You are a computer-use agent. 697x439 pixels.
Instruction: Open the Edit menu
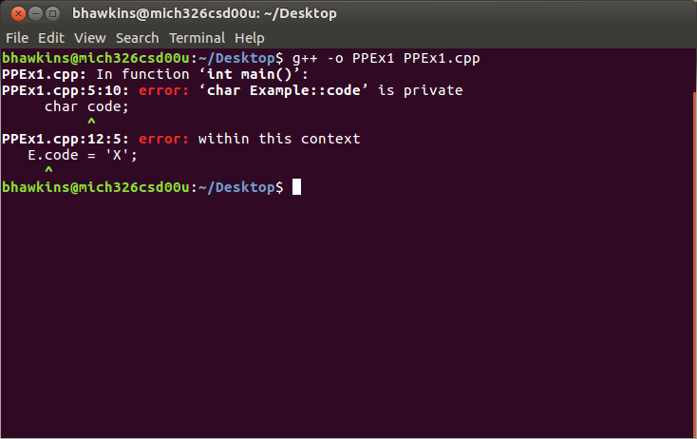coord(51,38)
